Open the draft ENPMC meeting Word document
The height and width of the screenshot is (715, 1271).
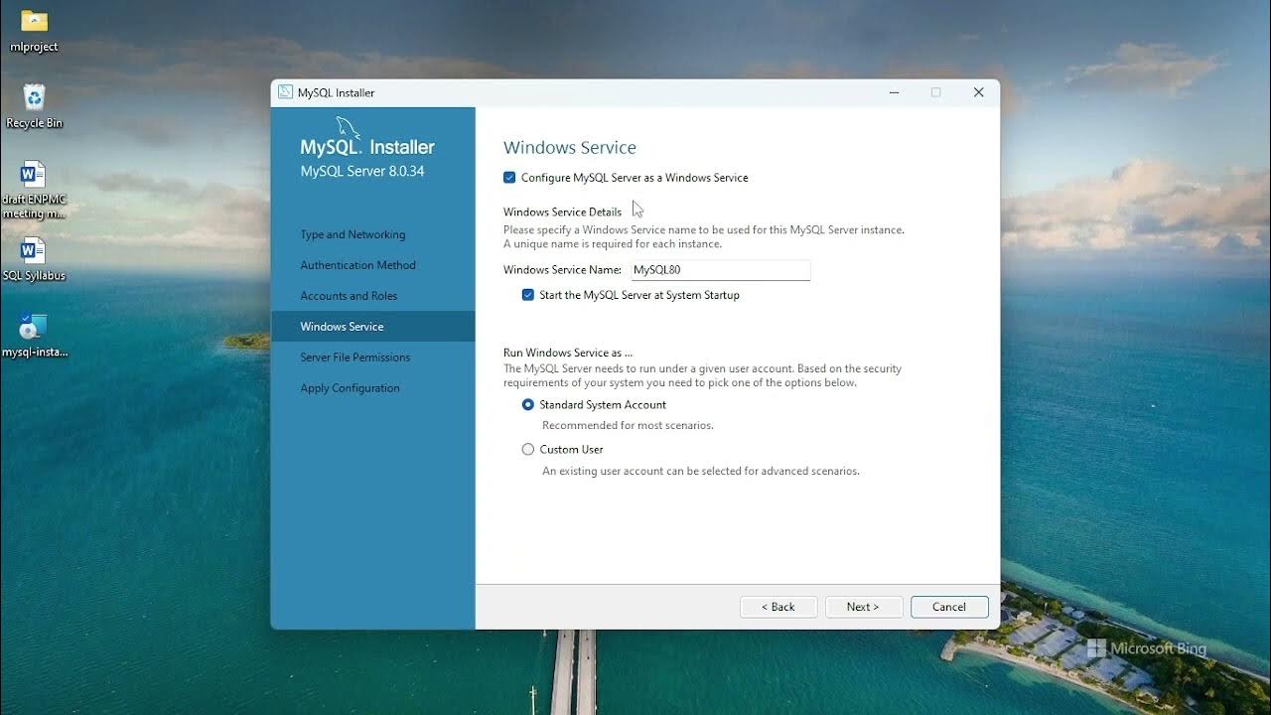pyautogui.click(x=34, y=190)
